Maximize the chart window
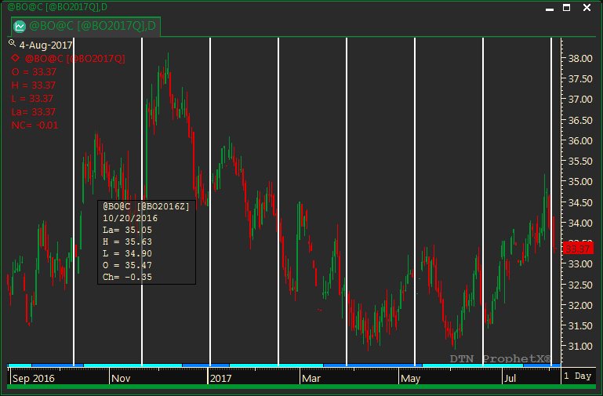The width and height of the screenshot is (603, 396). [566, 8]
